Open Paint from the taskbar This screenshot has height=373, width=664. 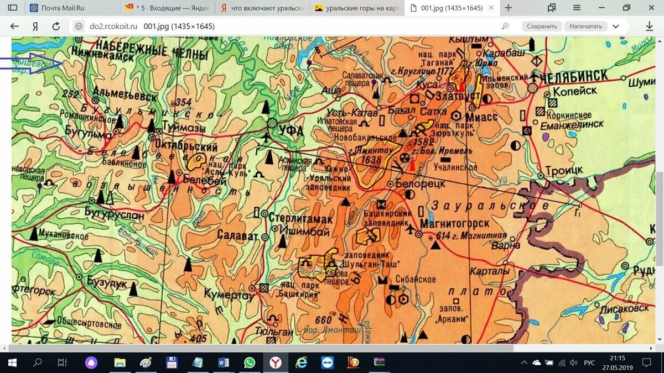[x=145, y=363]
